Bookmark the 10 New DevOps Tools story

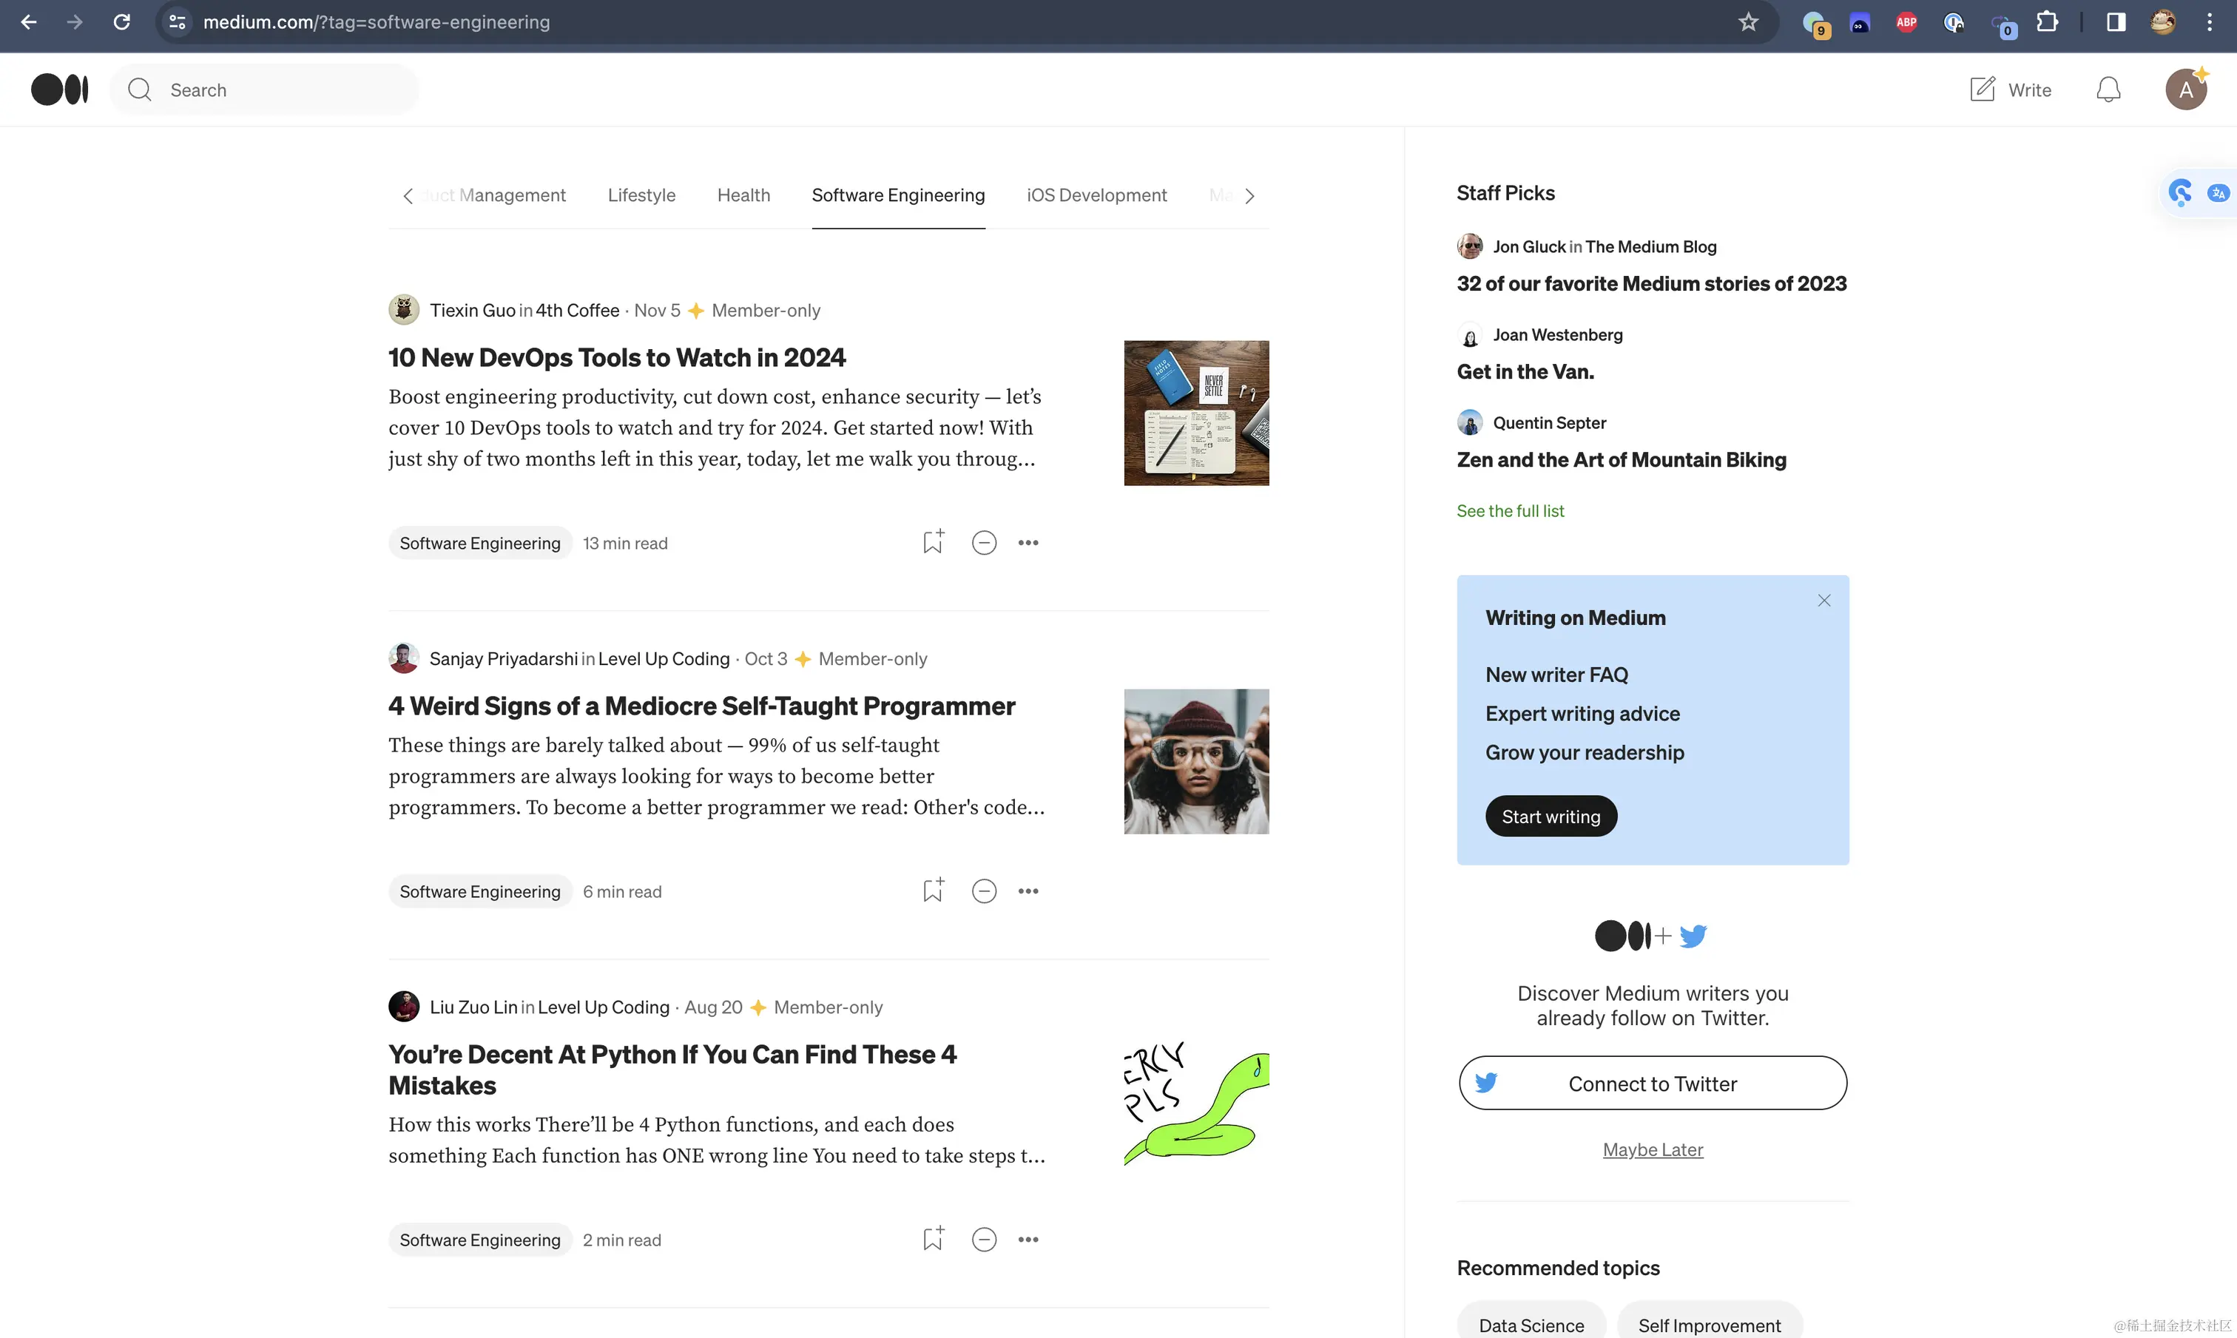point(932,542)
